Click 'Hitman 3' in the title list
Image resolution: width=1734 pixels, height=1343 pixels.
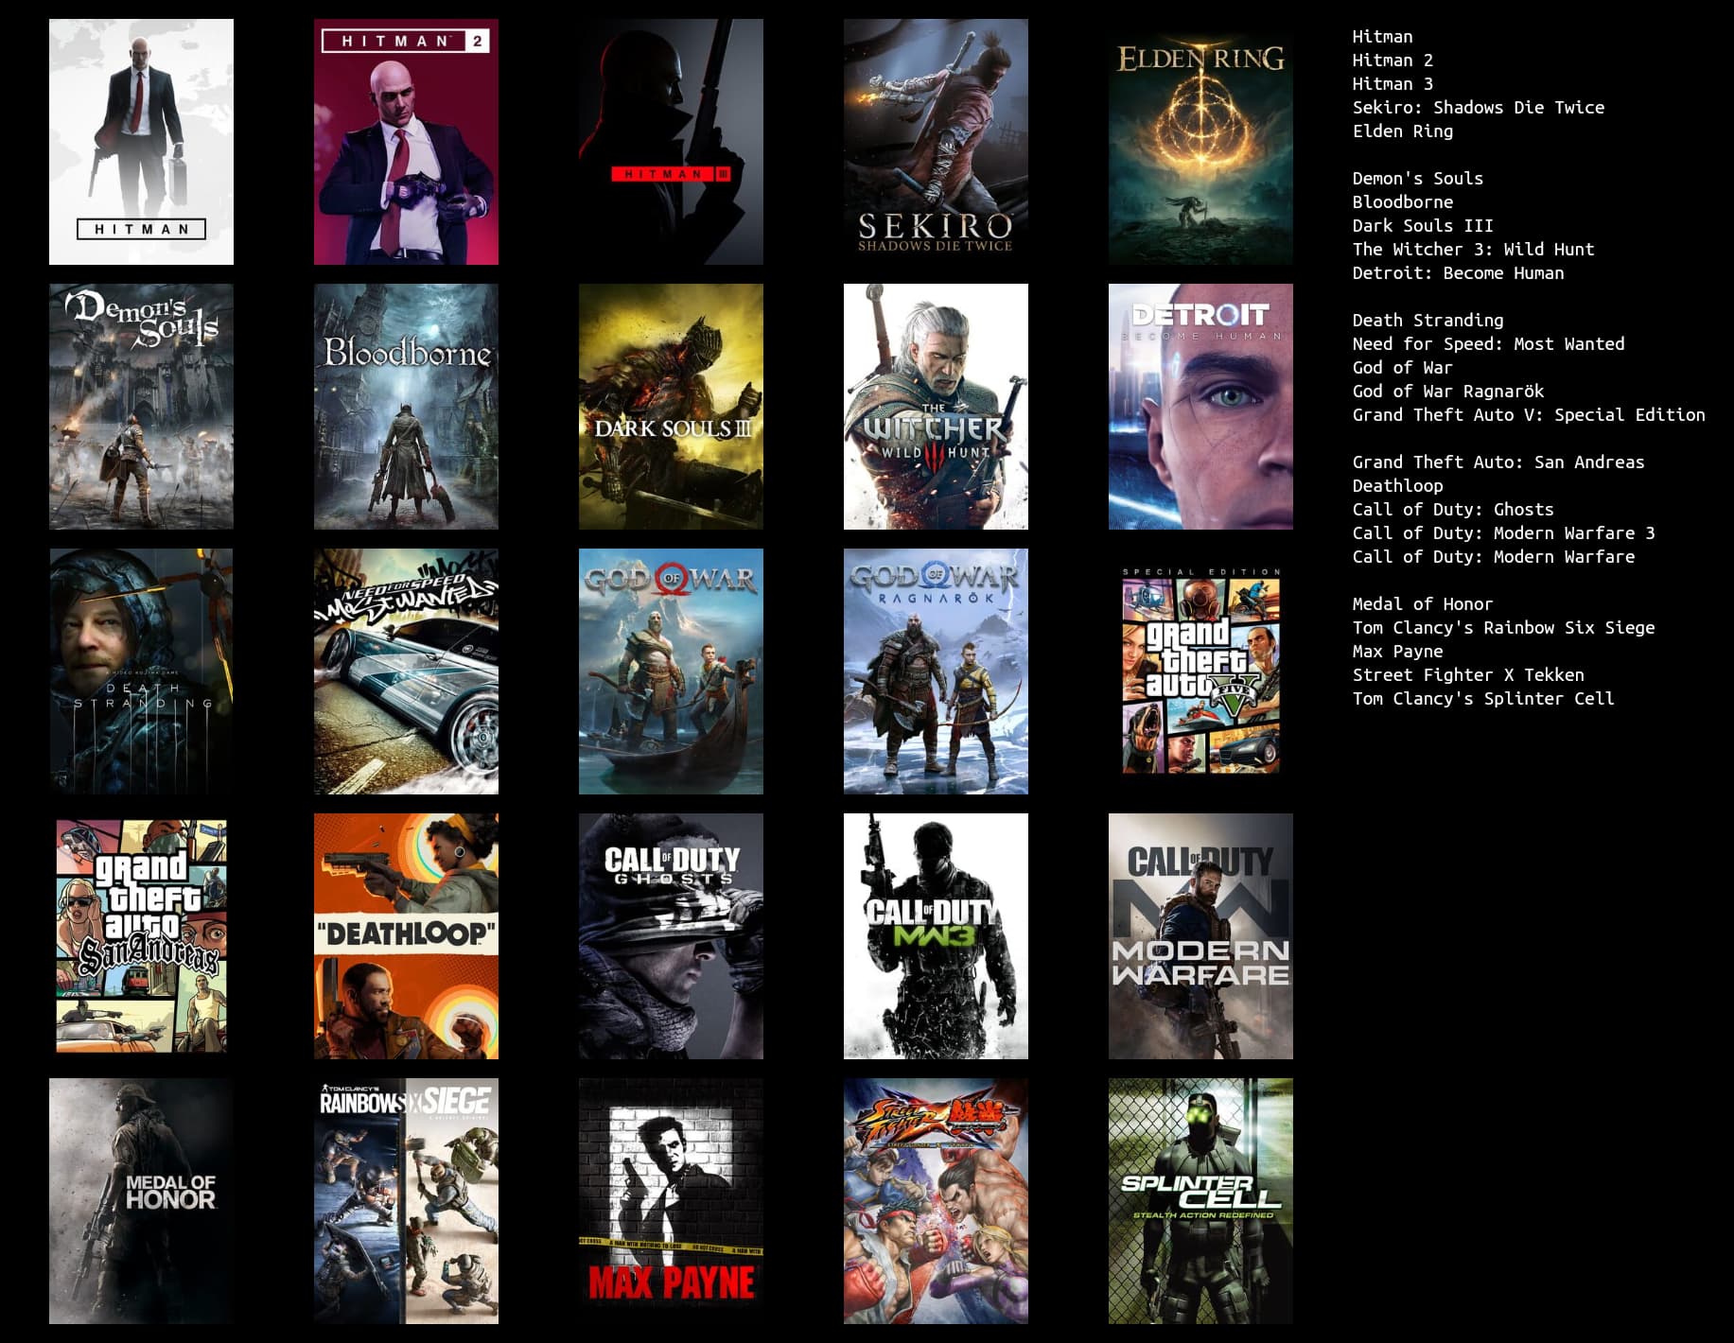[x=1392, y=84]
